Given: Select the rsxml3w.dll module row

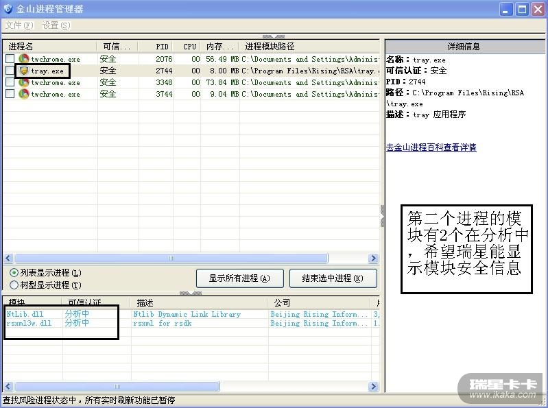Looking at the screenshot, I should tap(191, 323).
